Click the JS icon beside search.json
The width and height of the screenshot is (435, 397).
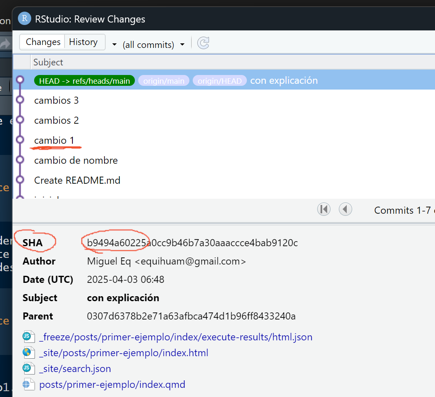[x=27, y=368]
